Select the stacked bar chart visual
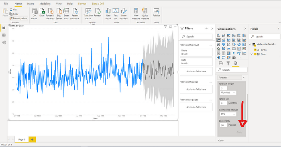The image size is (281, 147). coord(218,36)
